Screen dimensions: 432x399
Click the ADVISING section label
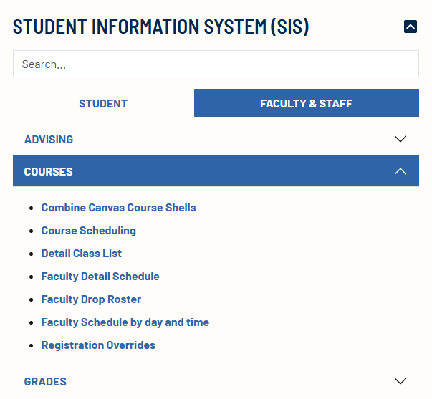(x=49, y=140)
